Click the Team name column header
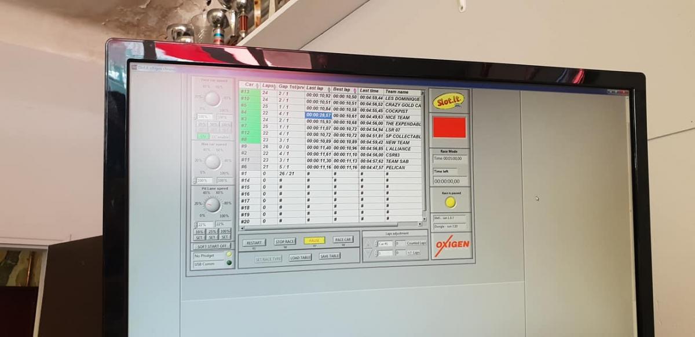The width and height of the screenshot is (695, 337). pos(400,91)
